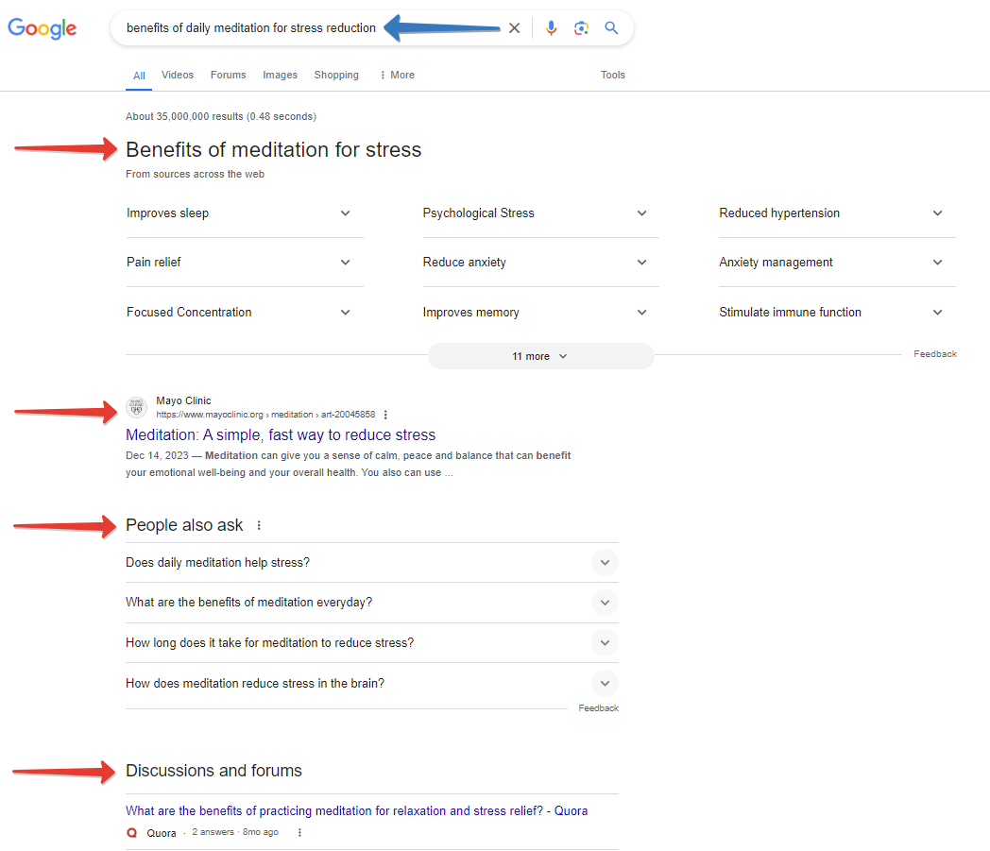Image resolution: width=990 pixels, height=851 pixels.
Task: Clear the search box with the X icon
Action: (514, 28)
